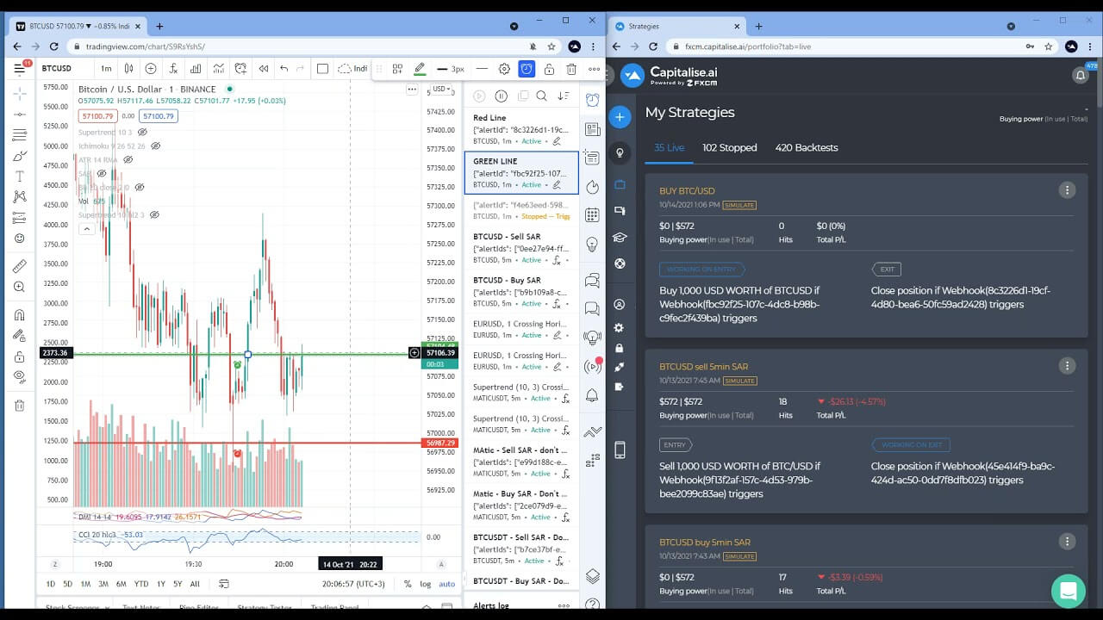The width and height of the screenshot is (1103, 620).
Task: Create new strategy with plus button
Action: click(x=620, y=116)
